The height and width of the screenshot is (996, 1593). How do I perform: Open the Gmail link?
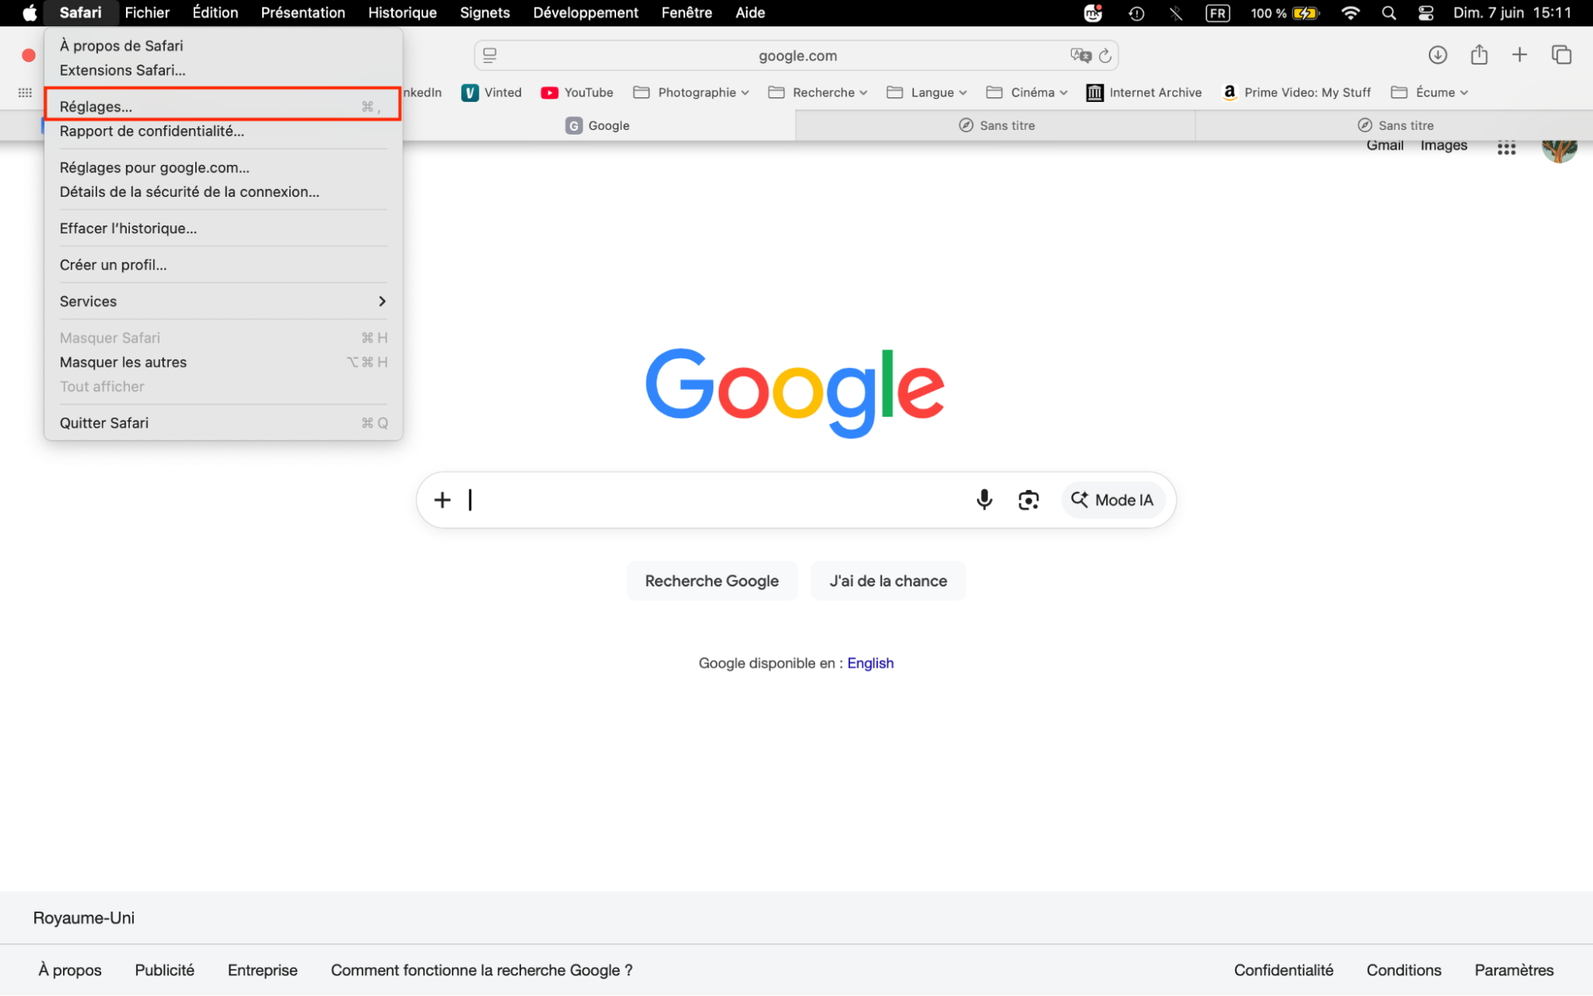click(x=1385, y=146)
